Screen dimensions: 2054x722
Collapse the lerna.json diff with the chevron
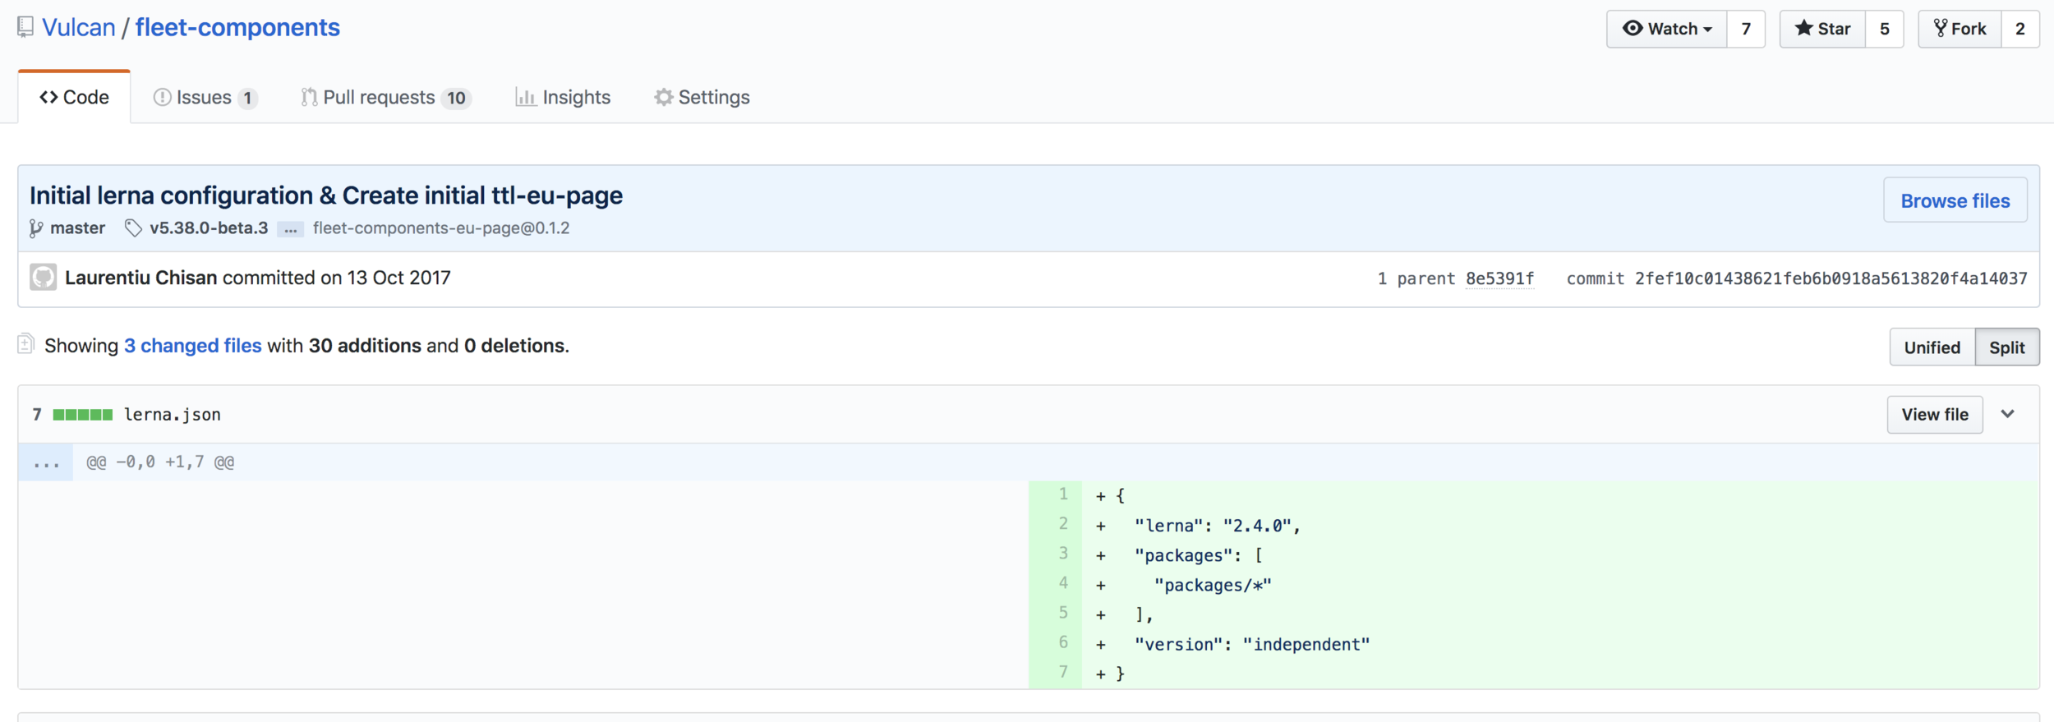pyautogui.click(x=2007, y=414)
